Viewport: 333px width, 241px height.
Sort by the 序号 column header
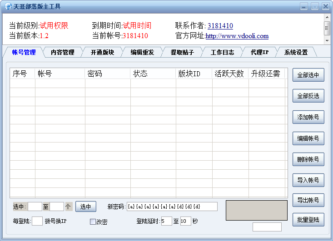point(22,74)
